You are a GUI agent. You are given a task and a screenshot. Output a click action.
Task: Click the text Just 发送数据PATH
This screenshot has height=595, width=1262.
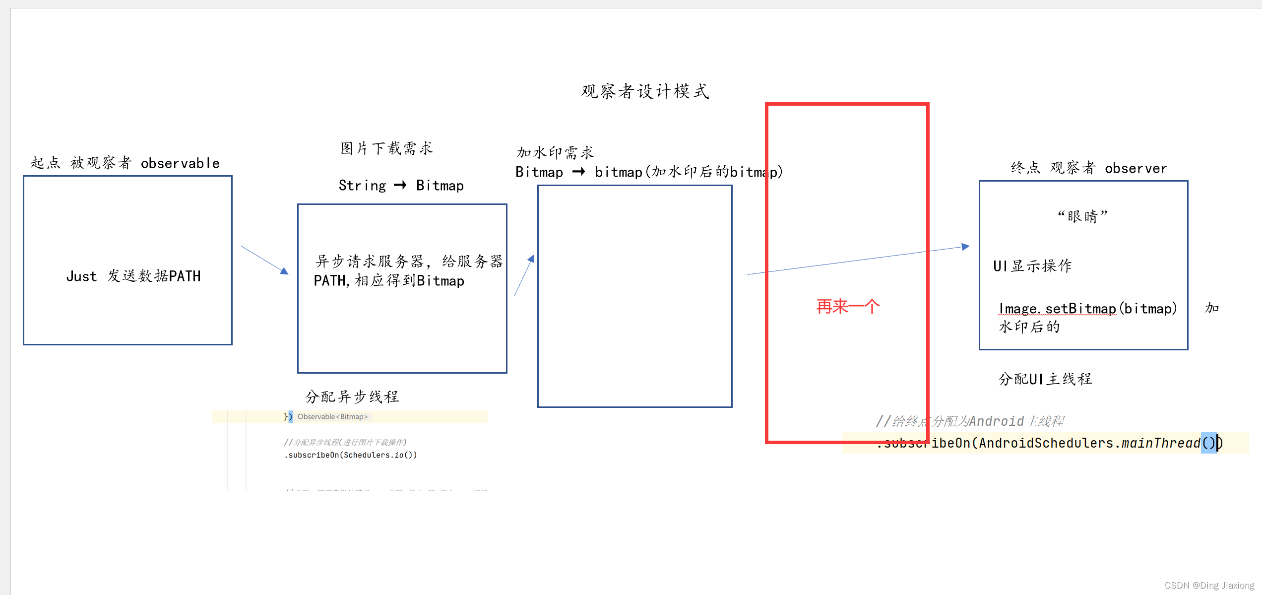pyautogui.click(x=133, y=276)
